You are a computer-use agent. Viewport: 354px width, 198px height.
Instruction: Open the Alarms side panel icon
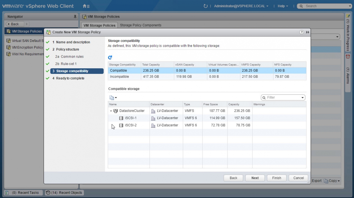(348, 56)
